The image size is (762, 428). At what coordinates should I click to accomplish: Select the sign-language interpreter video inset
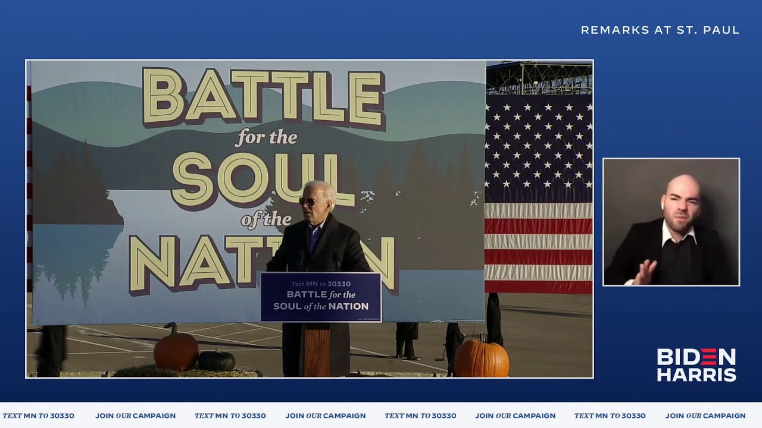click(x=671, y=222)
